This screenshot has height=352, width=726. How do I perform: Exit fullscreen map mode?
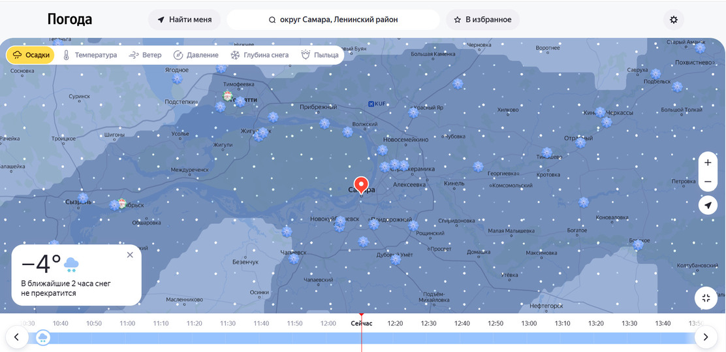(x=706, y=298)
